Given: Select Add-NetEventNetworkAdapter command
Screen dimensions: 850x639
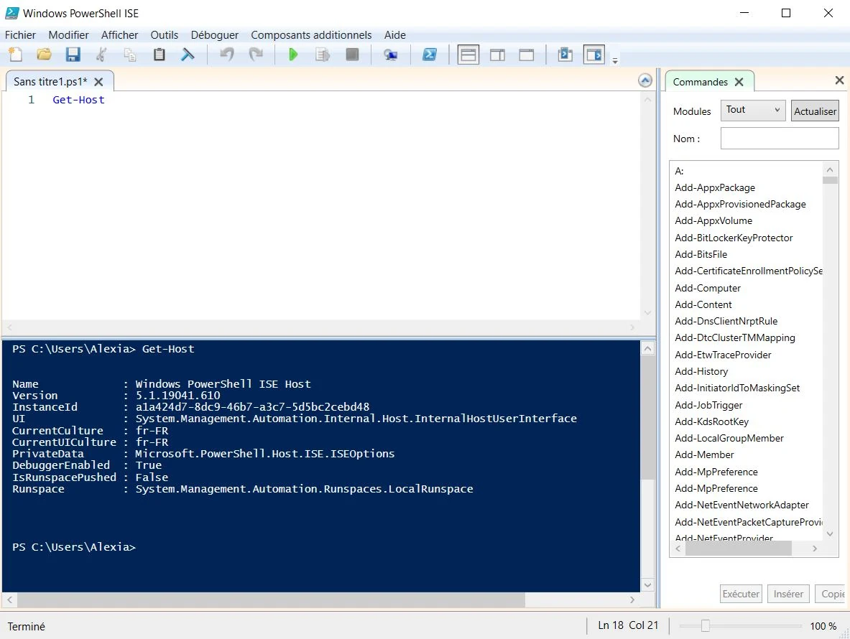Looking at the screenshot, I should pyautogui.click(x=742, y=505).
